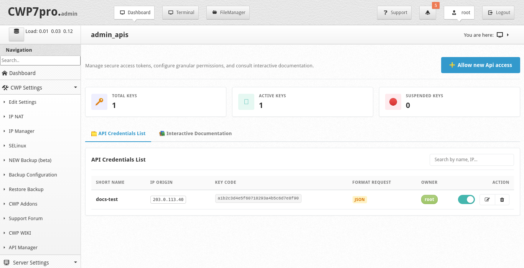Switch to API Credentials List tab

[x=118, y=134]
